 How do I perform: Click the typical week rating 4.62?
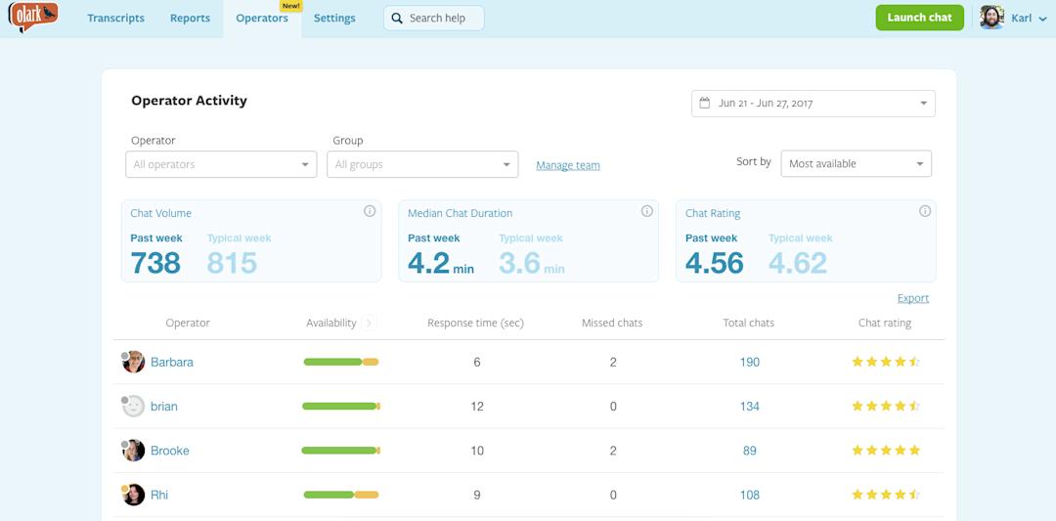click(x=798, y=263)
